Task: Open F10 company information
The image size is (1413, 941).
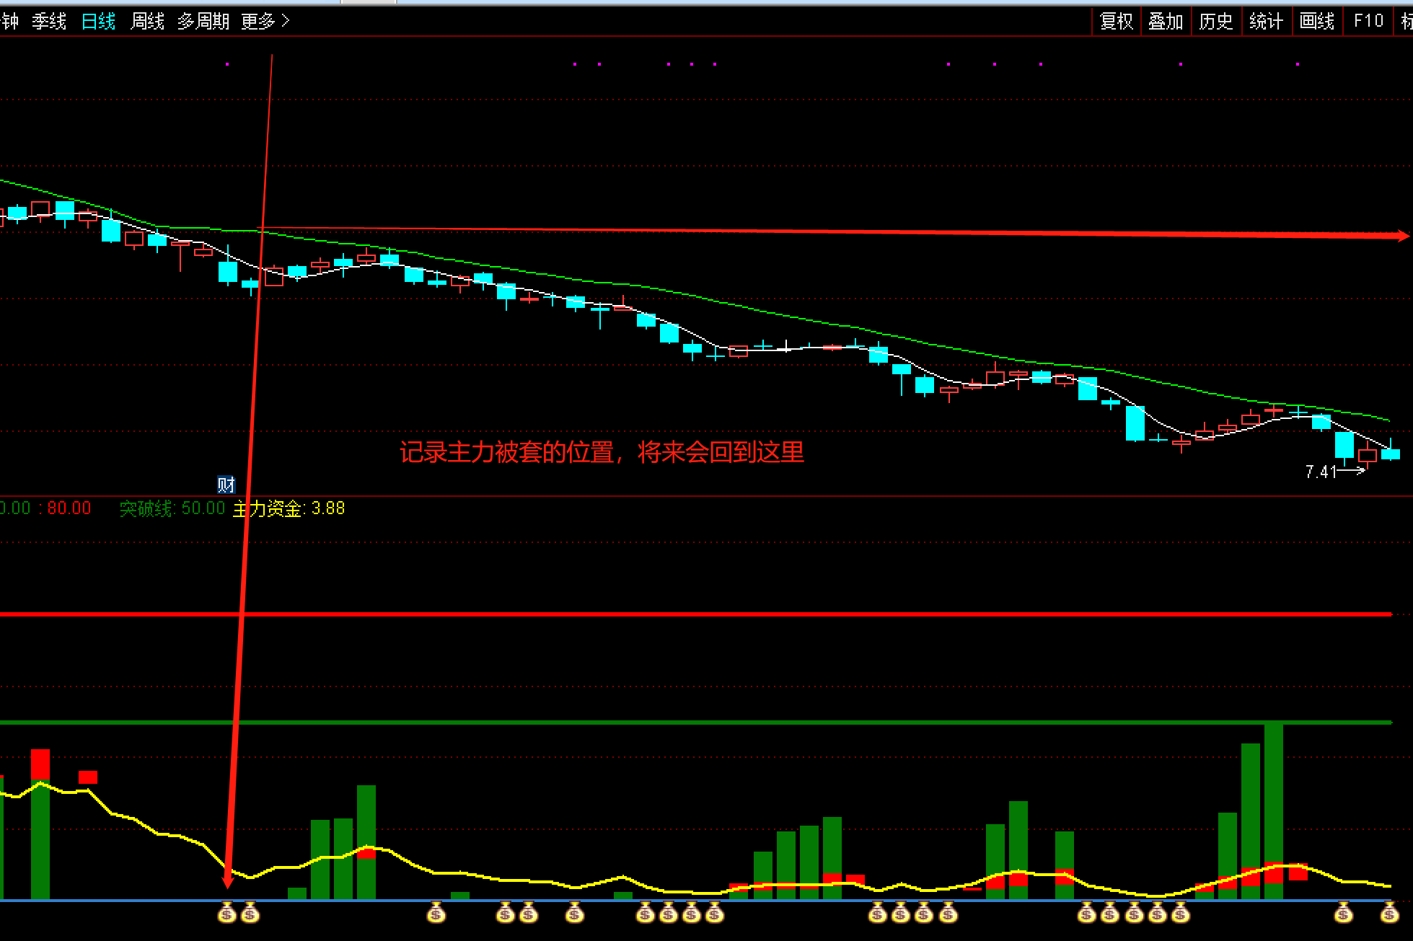Action: (1368, 21)
